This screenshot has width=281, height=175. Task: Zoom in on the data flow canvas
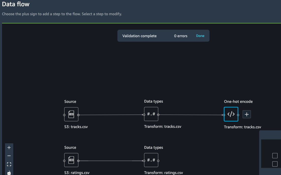(9, 148)
